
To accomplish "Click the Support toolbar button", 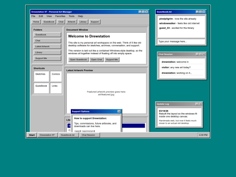I will tap(95, 22).
